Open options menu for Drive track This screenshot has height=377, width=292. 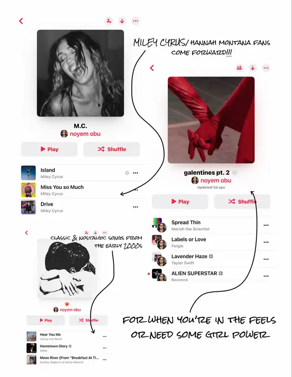coord(136,207)
